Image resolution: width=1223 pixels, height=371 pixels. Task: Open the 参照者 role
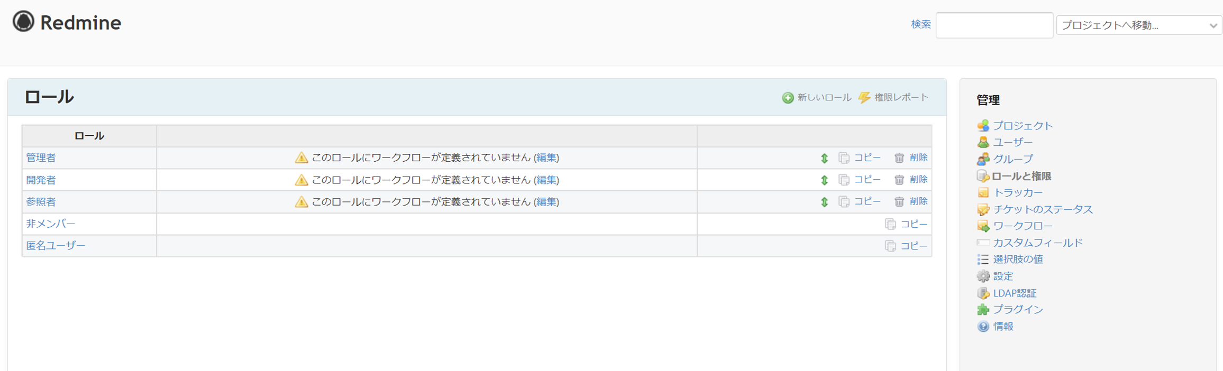41,202
